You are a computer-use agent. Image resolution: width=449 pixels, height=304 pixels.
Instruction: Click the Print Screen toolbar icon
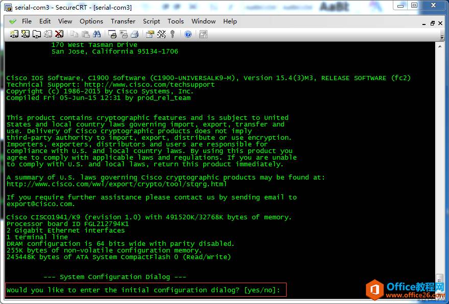point(112,34)
